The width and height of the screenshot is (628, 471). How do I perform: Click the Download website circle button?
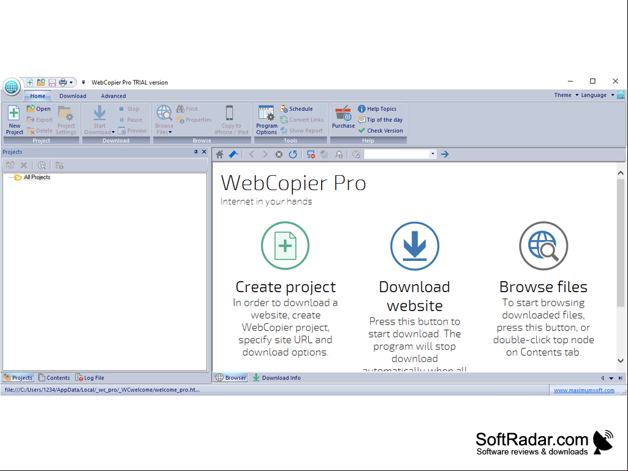click(x=415, y=246)
